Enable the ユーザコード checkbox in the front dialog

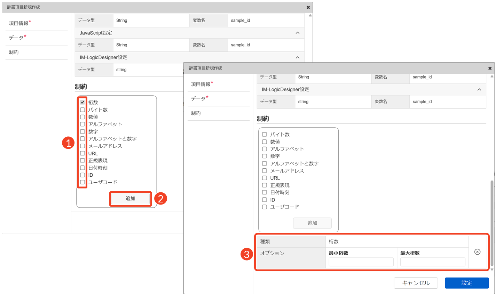pyautogui.click(x=265, y=207)
